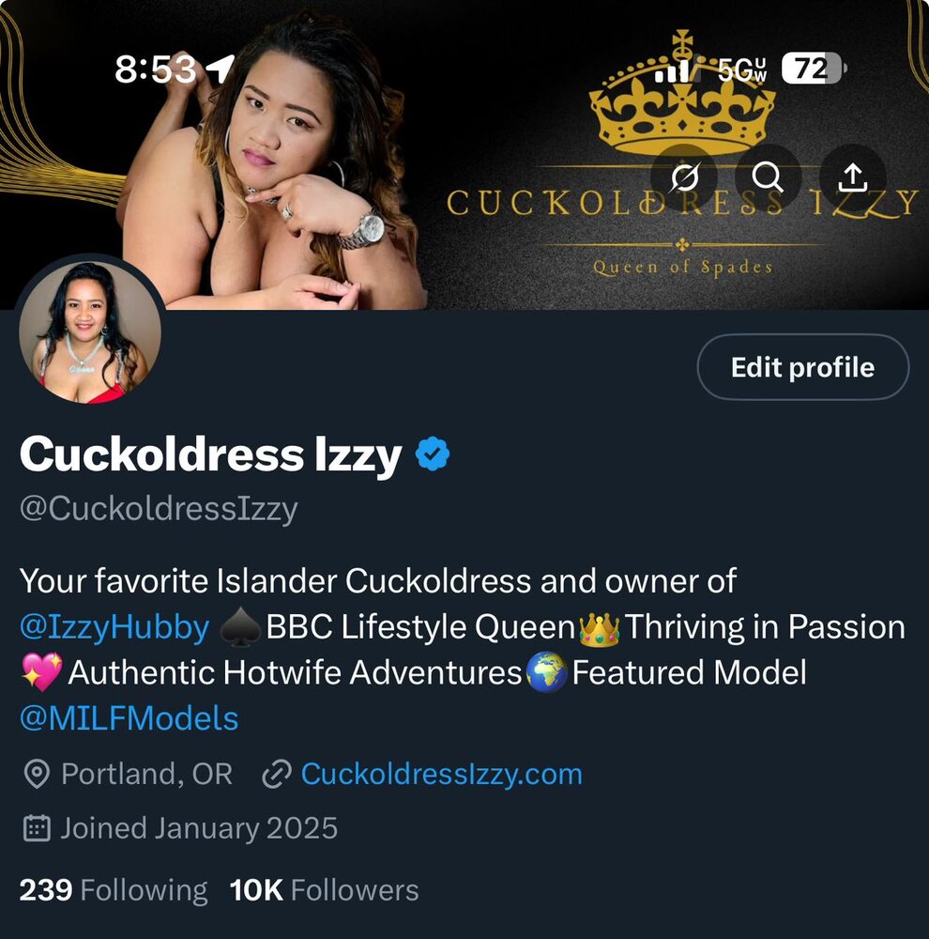Visit the CuckoldressIzzy.com website link

coord(442,774)
